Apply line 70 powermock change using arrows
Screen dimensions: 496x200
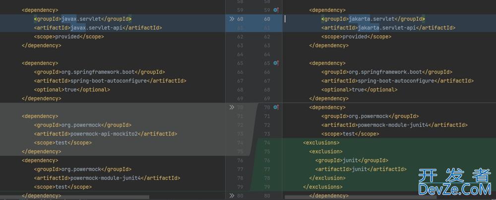232,107
